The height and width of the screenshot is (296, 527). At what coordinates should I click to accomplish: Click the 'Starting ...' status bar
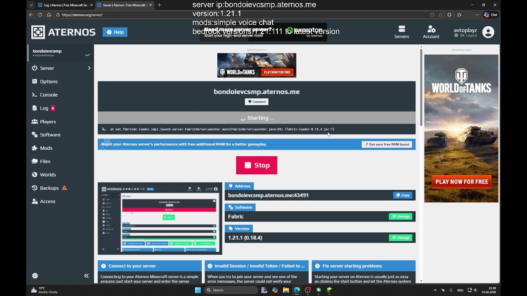pyautogui.click(x=257, y=118)
